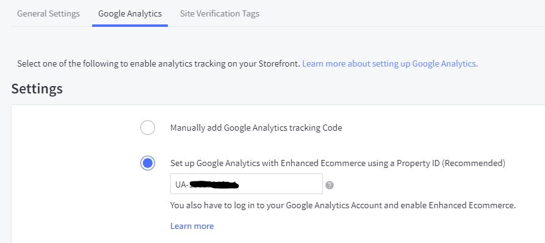Viewport: 545px width, 243px height.
Task: Click the '(Recommended)' text on Enhanced Ecommerce option
Action: click(x=474, y=163)
